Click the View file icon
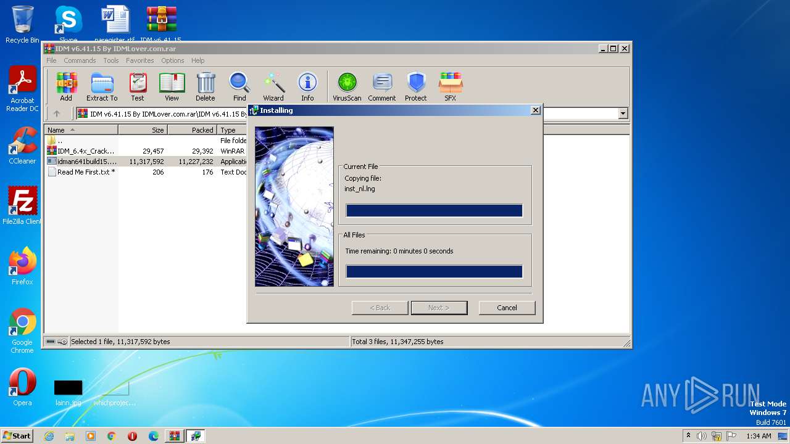Screen dimensions: 790x444 [172, 87]
